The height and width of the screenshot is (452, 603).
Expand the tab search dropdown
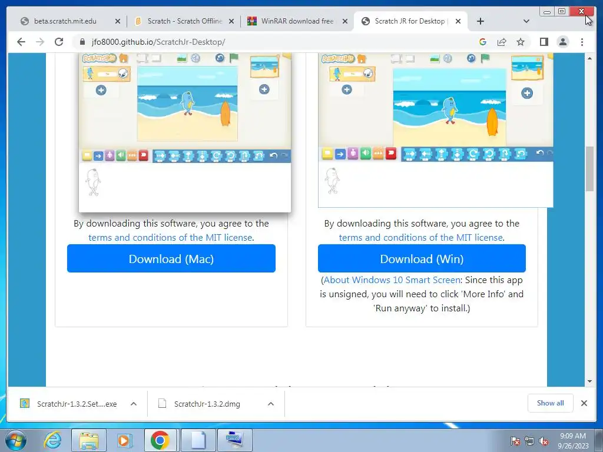526,21
